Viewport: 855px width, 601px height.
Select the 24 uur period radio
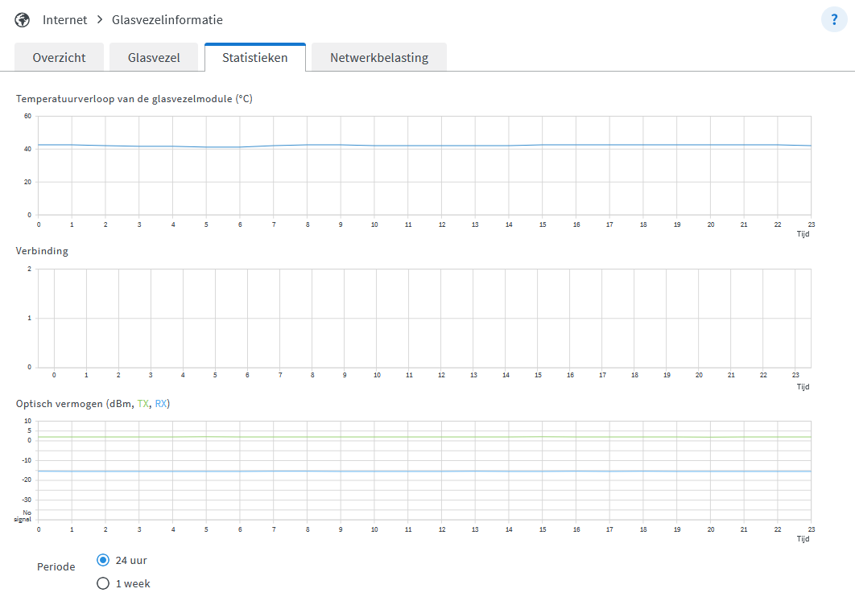coord(103,560)
